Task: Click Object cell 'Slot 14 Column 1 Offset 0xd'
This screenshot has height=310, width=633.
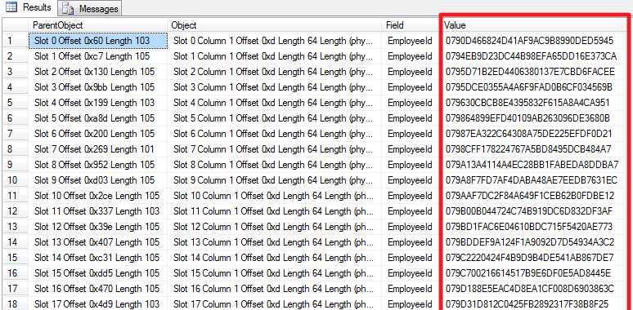Action: tap(275, 258)
